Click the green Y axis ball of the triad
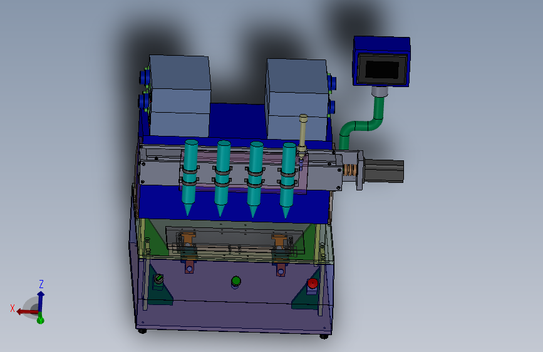 click(x=41, y=320)
